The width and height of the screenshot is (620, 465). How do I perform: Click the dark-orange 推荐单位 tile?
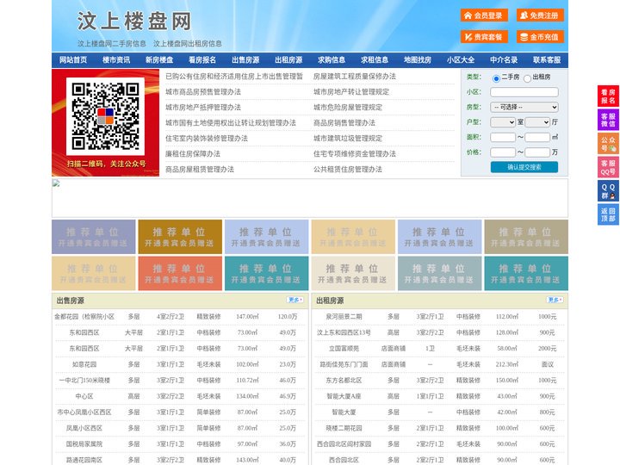(x=180, y=237)
